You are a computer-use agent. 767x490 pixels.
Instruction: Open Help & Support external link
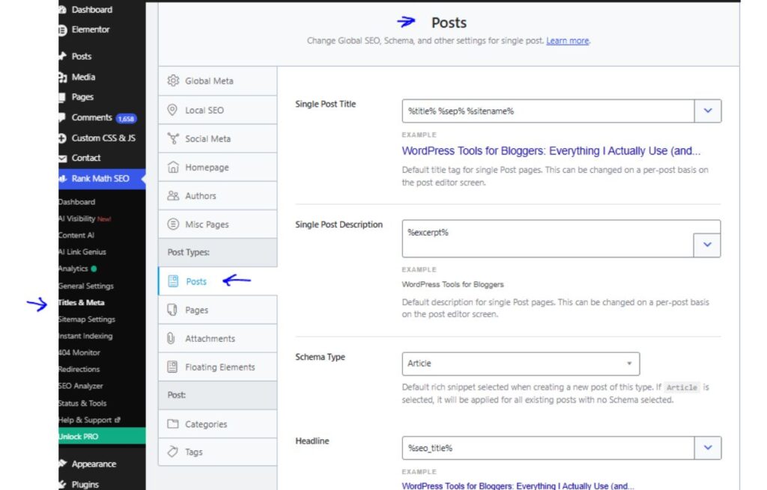[x=90, y=420]
